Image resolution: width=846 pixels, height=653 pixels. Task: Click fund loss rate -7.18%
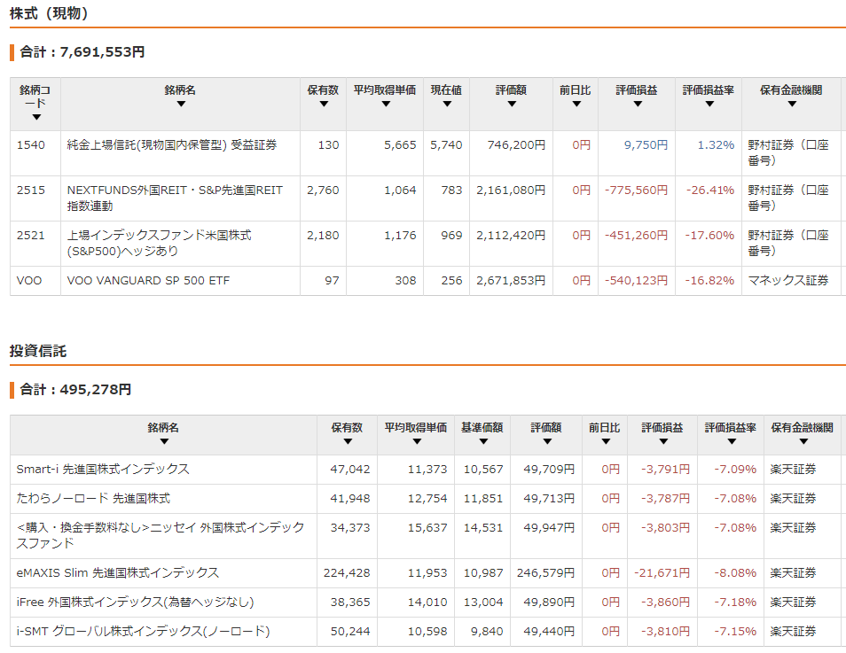(735, 602)
